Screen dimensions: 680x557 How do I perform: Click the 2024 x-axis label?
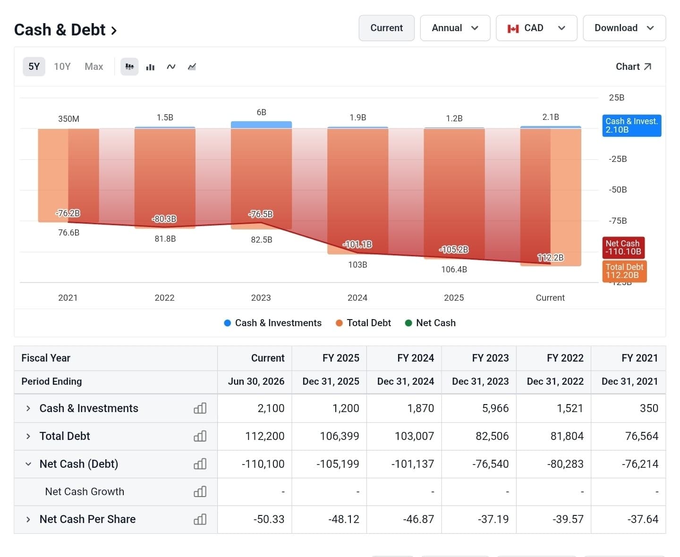click(357, 298)
